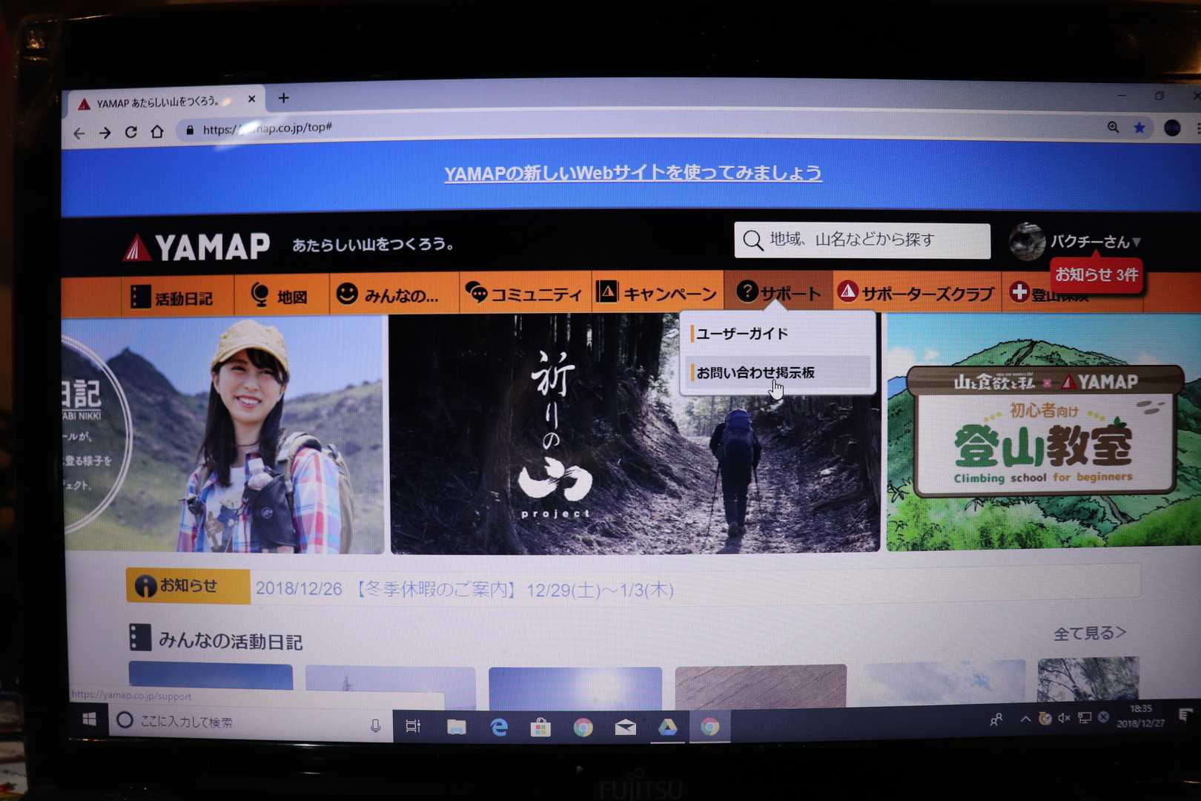The height and width of the screenshot is (801, 1201).
Task: Expand the みんなの... navigation menu
Action: 388,295
